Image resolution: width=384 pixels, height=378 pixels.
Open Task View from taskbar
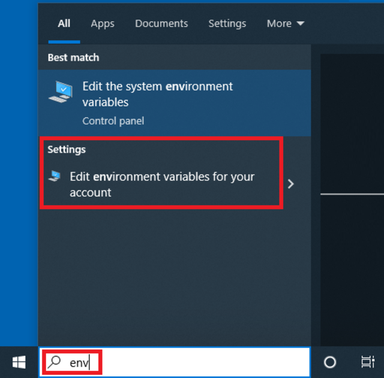tap(368, 362)
